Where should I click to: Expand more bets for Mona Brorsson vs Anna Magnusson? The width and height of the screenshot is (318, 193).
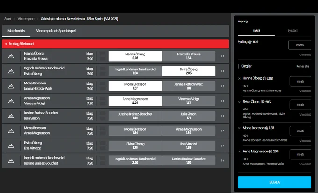[222, 131]
